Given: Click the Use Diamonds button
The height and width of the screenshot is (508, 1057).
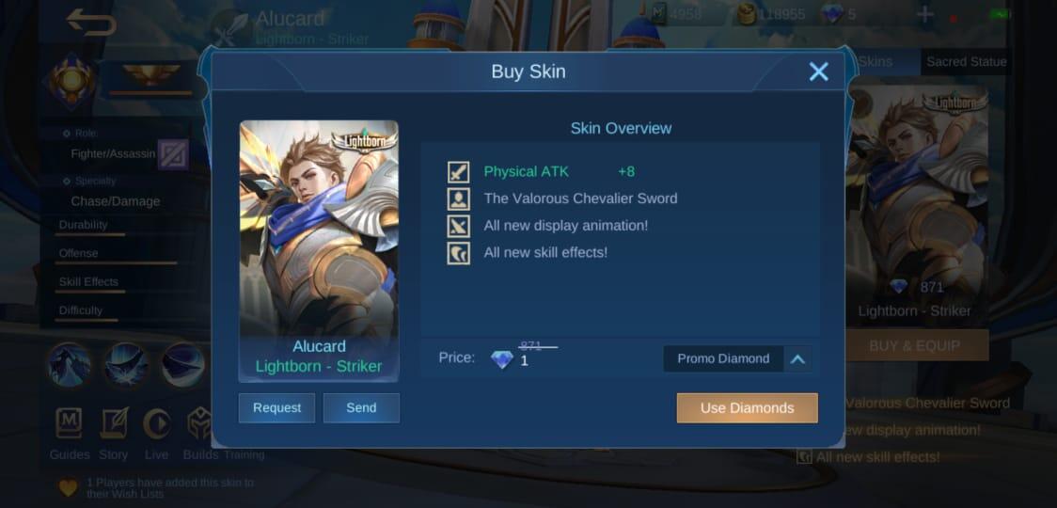Looking at the screenshot, I should tap(747, 408).
